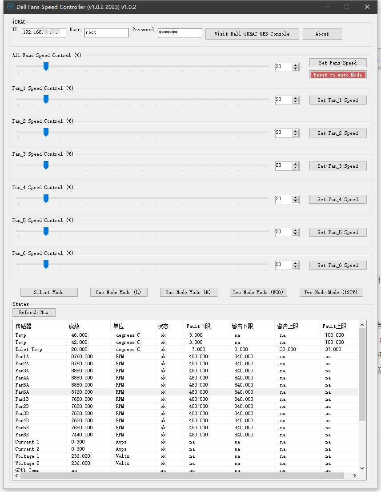Increase All Fans speed with up arrow
381x492 pixels.
point(295,65)
